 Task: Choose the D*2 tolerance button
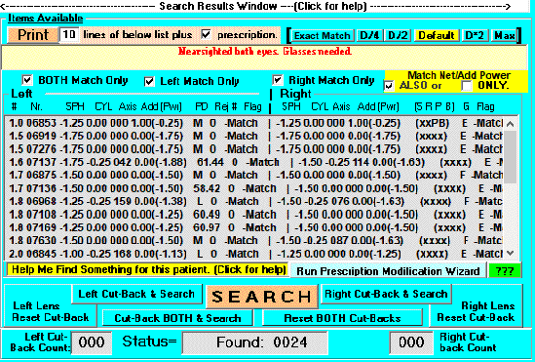(x=475, y=35)
